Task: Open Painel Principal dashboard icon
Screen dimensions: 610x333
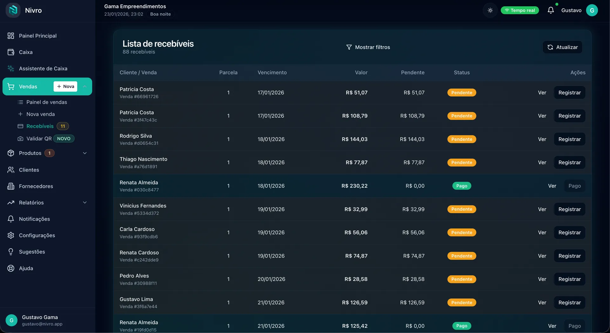Action: pos(11,36)
